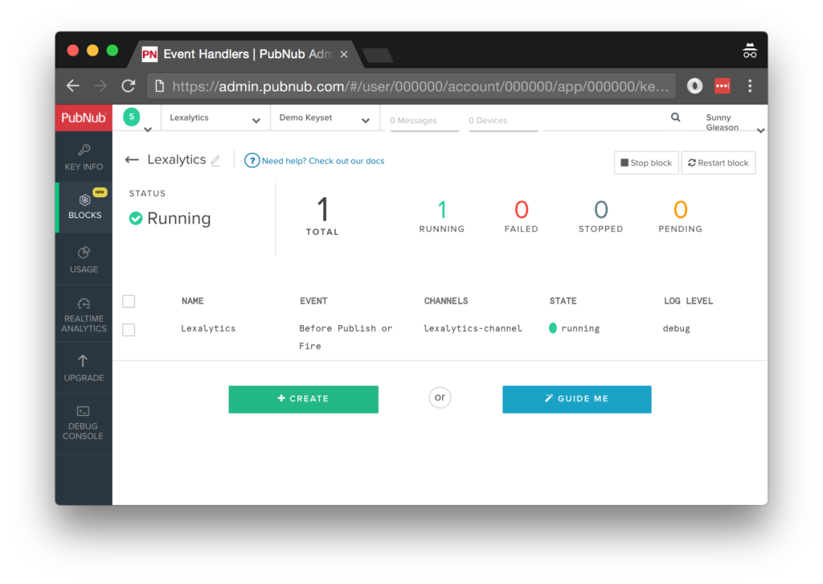Viewport: 823px width, 584px height.
Task: Open Realtime Analytics gauge in sidebar
Action: (x=84, y=314)
